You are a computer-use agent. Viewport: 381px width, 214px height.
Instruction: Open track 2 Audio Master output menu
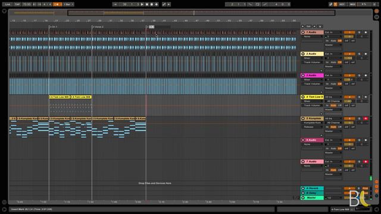pos(333,67)
